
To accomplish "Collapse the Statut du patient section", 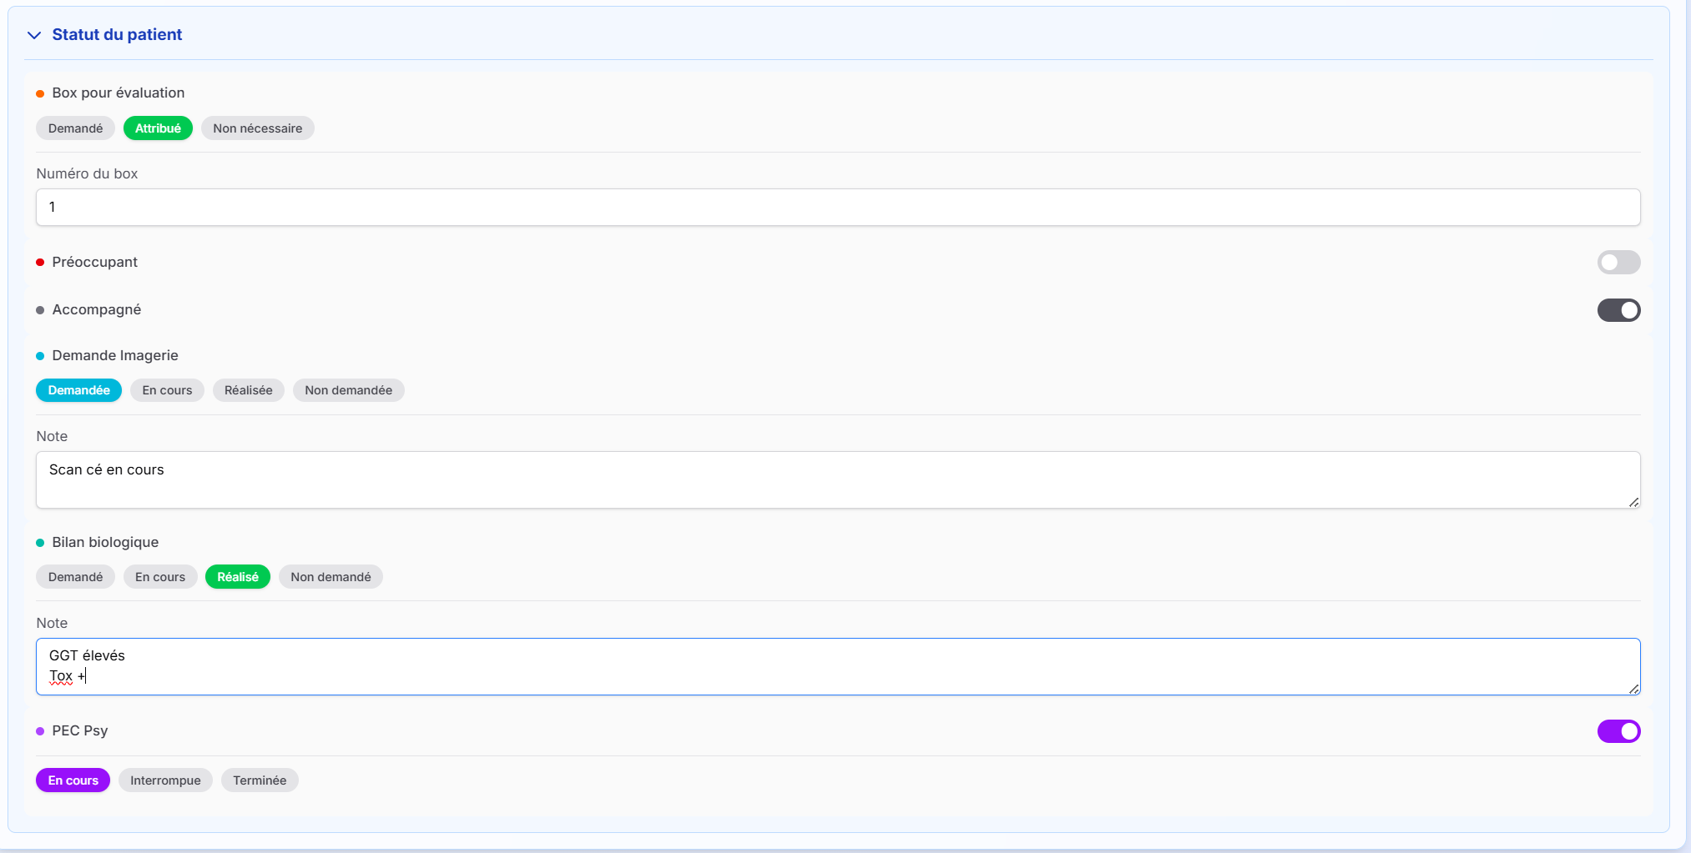I will point(34,35).
